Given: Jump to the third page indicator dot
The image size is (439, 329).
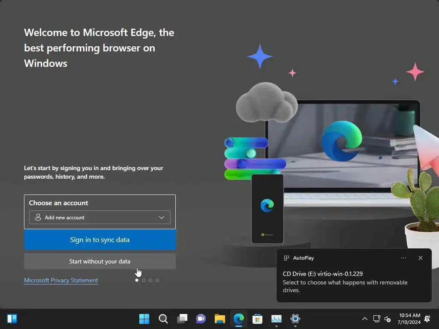Looking at the screenshot, I should [x=150, y=280].
